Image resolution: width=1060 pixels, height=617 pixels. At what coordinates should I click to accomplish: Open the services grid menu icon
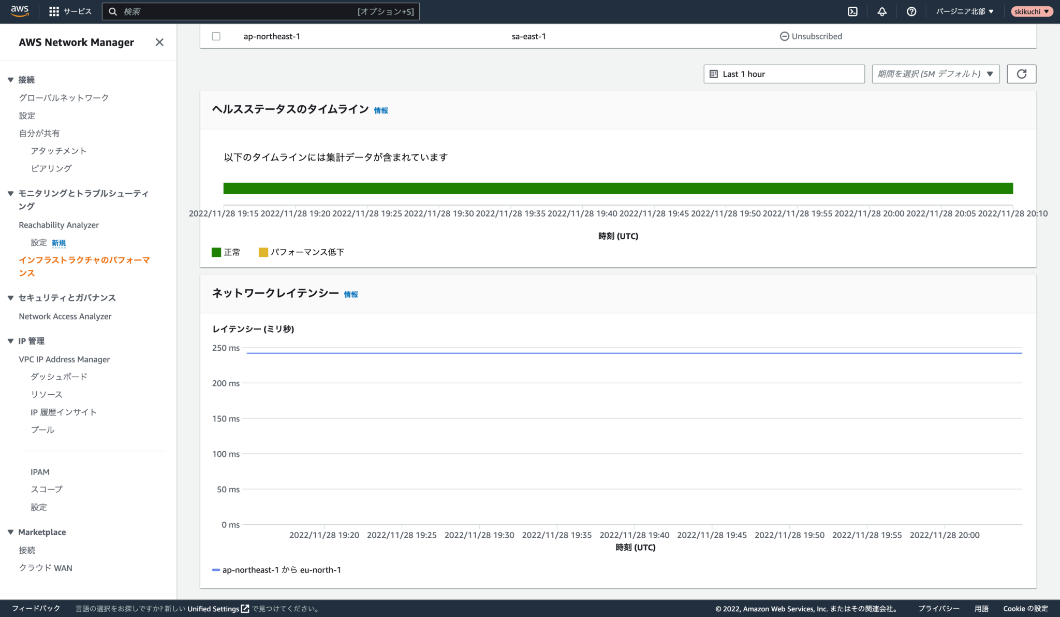pos(54,11)
